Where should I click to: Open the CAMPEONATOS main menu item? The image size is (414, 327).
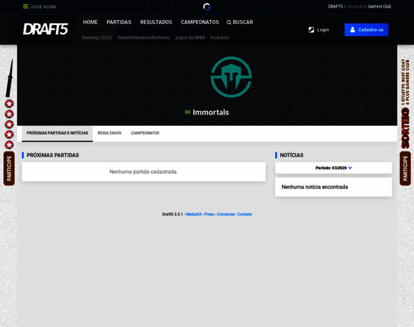(x=200, y=22)
